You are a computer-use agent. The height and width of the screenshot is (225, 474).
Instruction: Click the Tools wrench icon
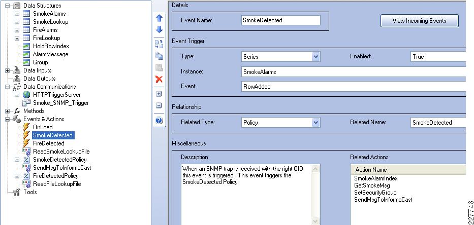tap(17, 192)
